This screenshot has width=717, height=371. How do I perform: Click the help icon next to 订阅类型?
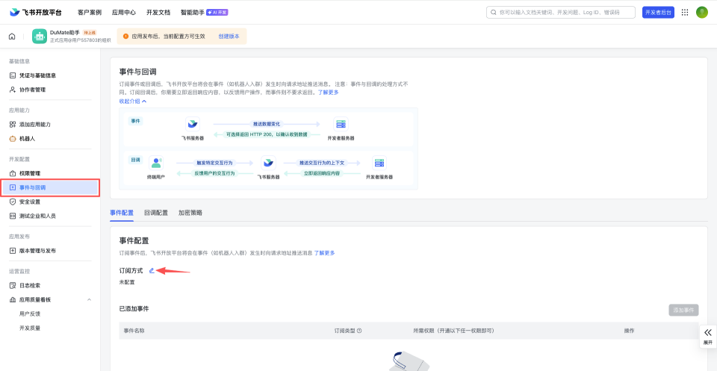(x=359, y=331)
